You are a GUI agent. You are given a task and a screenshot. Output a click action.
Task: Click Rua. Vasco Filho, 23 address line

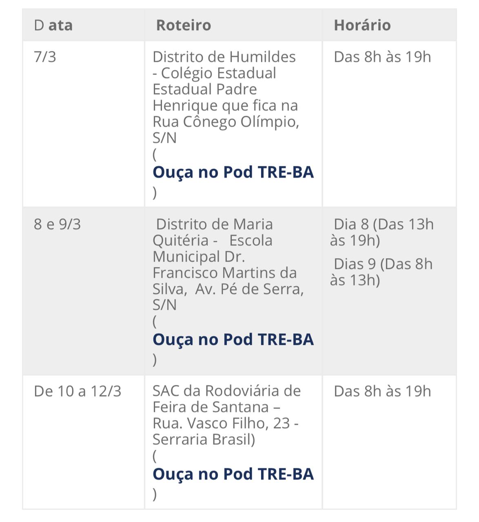226,423
